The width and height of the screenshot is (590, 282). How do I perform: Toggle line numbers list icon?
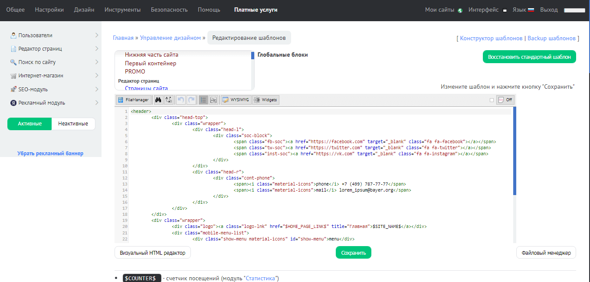click(203, 100)
